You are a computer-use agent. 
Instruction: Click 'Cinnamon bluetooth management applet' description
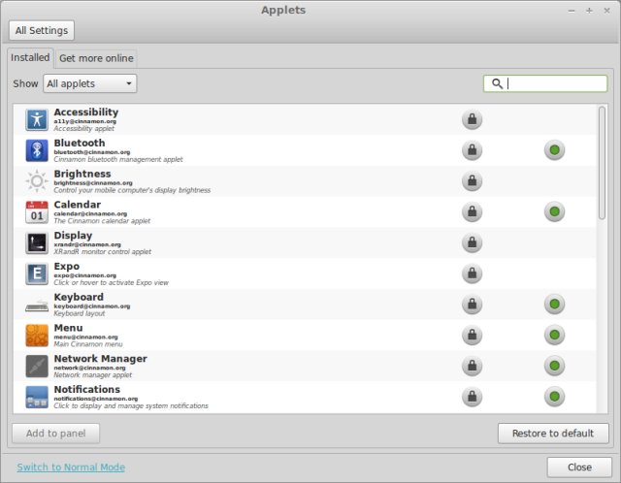pyautogui.click(x=118, y=160)
